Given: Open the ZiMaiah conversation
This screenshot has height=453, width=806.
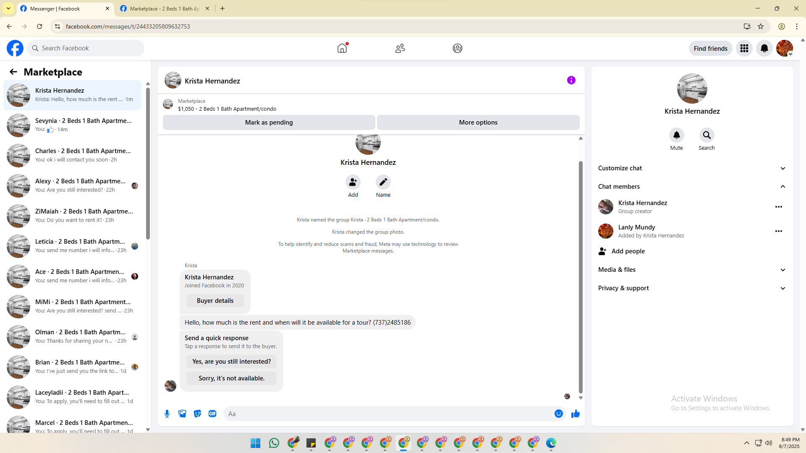Looking at the screenshot, I should (x=73, y=216).
